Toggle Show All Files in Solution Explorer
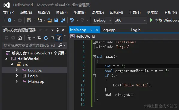The height and width of the screenshot is (110, 179). pos(59,38)
